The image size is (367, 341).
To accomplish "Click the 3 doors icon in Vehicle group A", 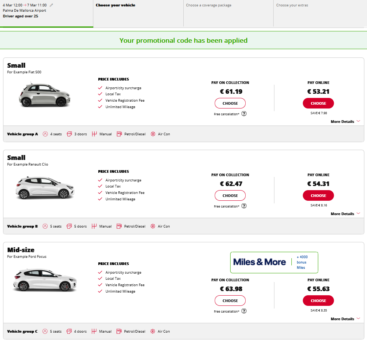I will pos(69,134).
